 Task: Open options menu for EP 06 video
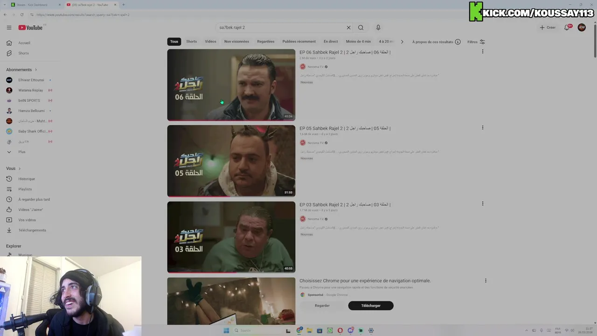click(483, 51)
